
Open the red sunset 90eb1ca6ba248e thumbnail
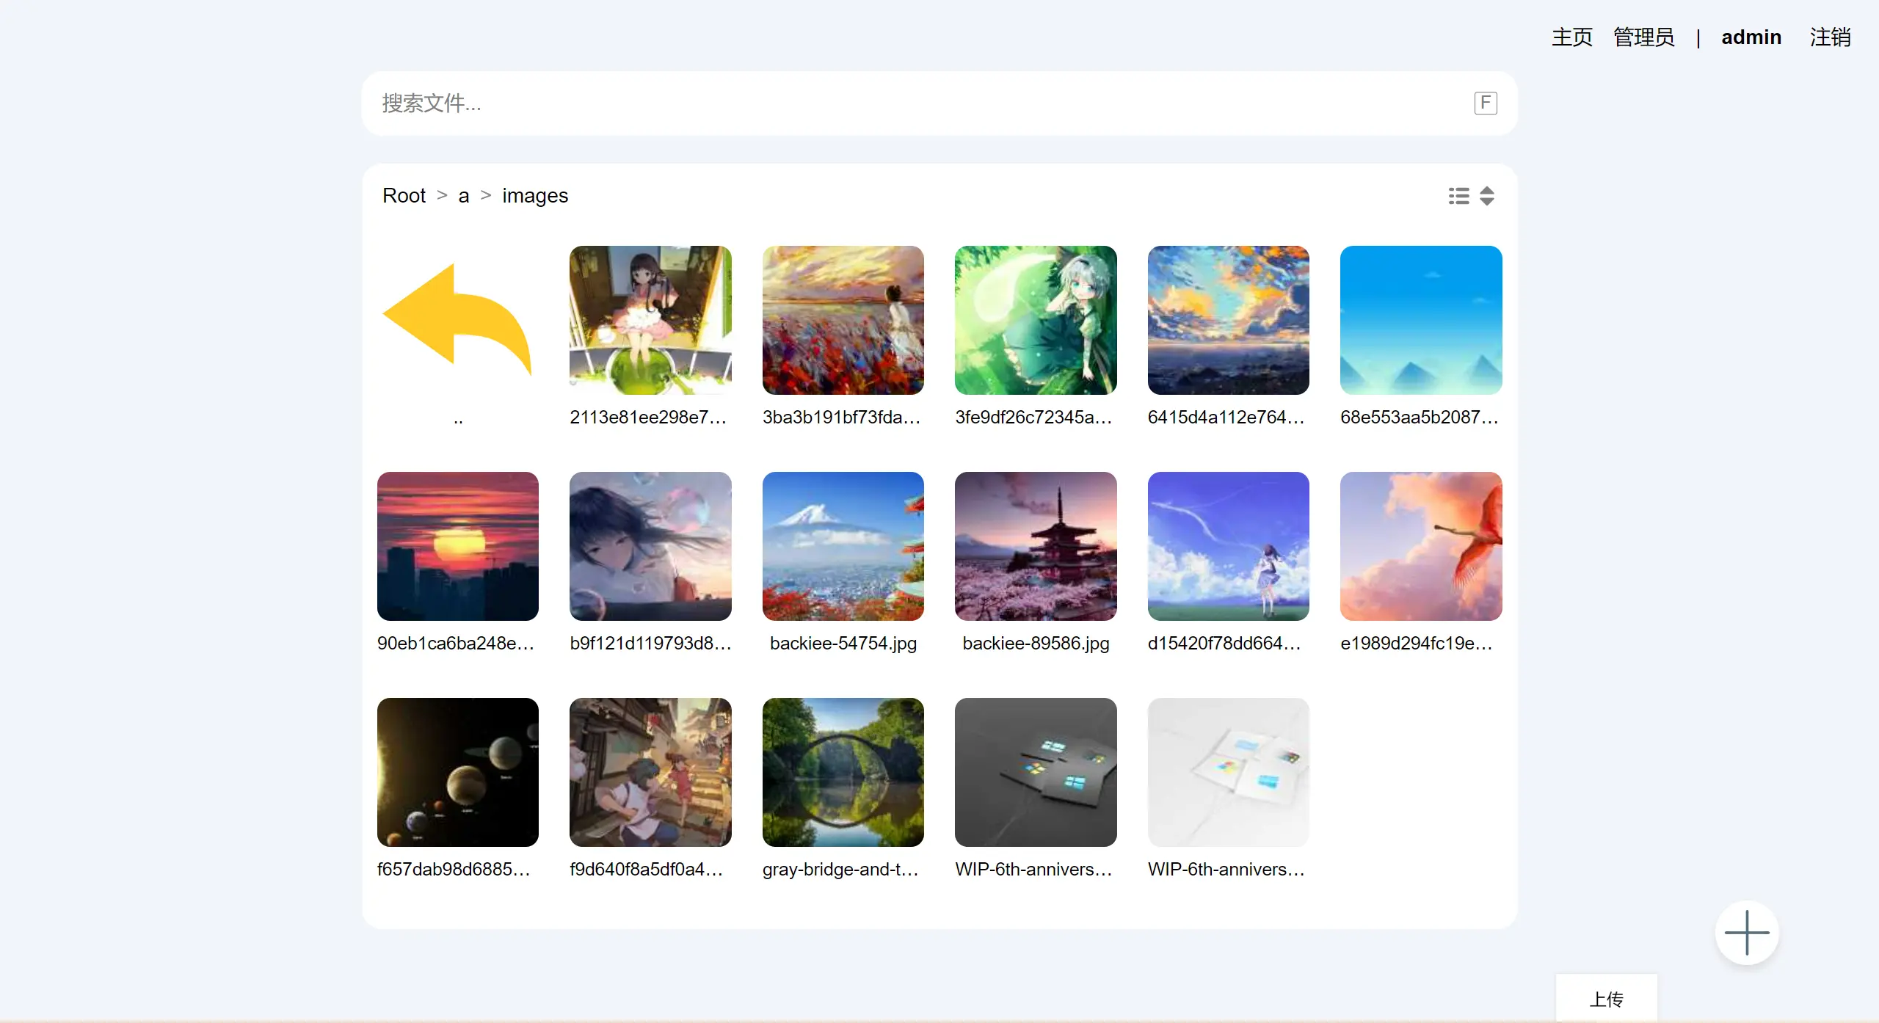click(457, 546)
